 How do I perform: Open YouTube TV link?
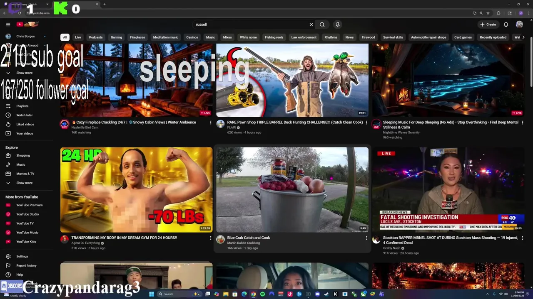click(25, 223)
